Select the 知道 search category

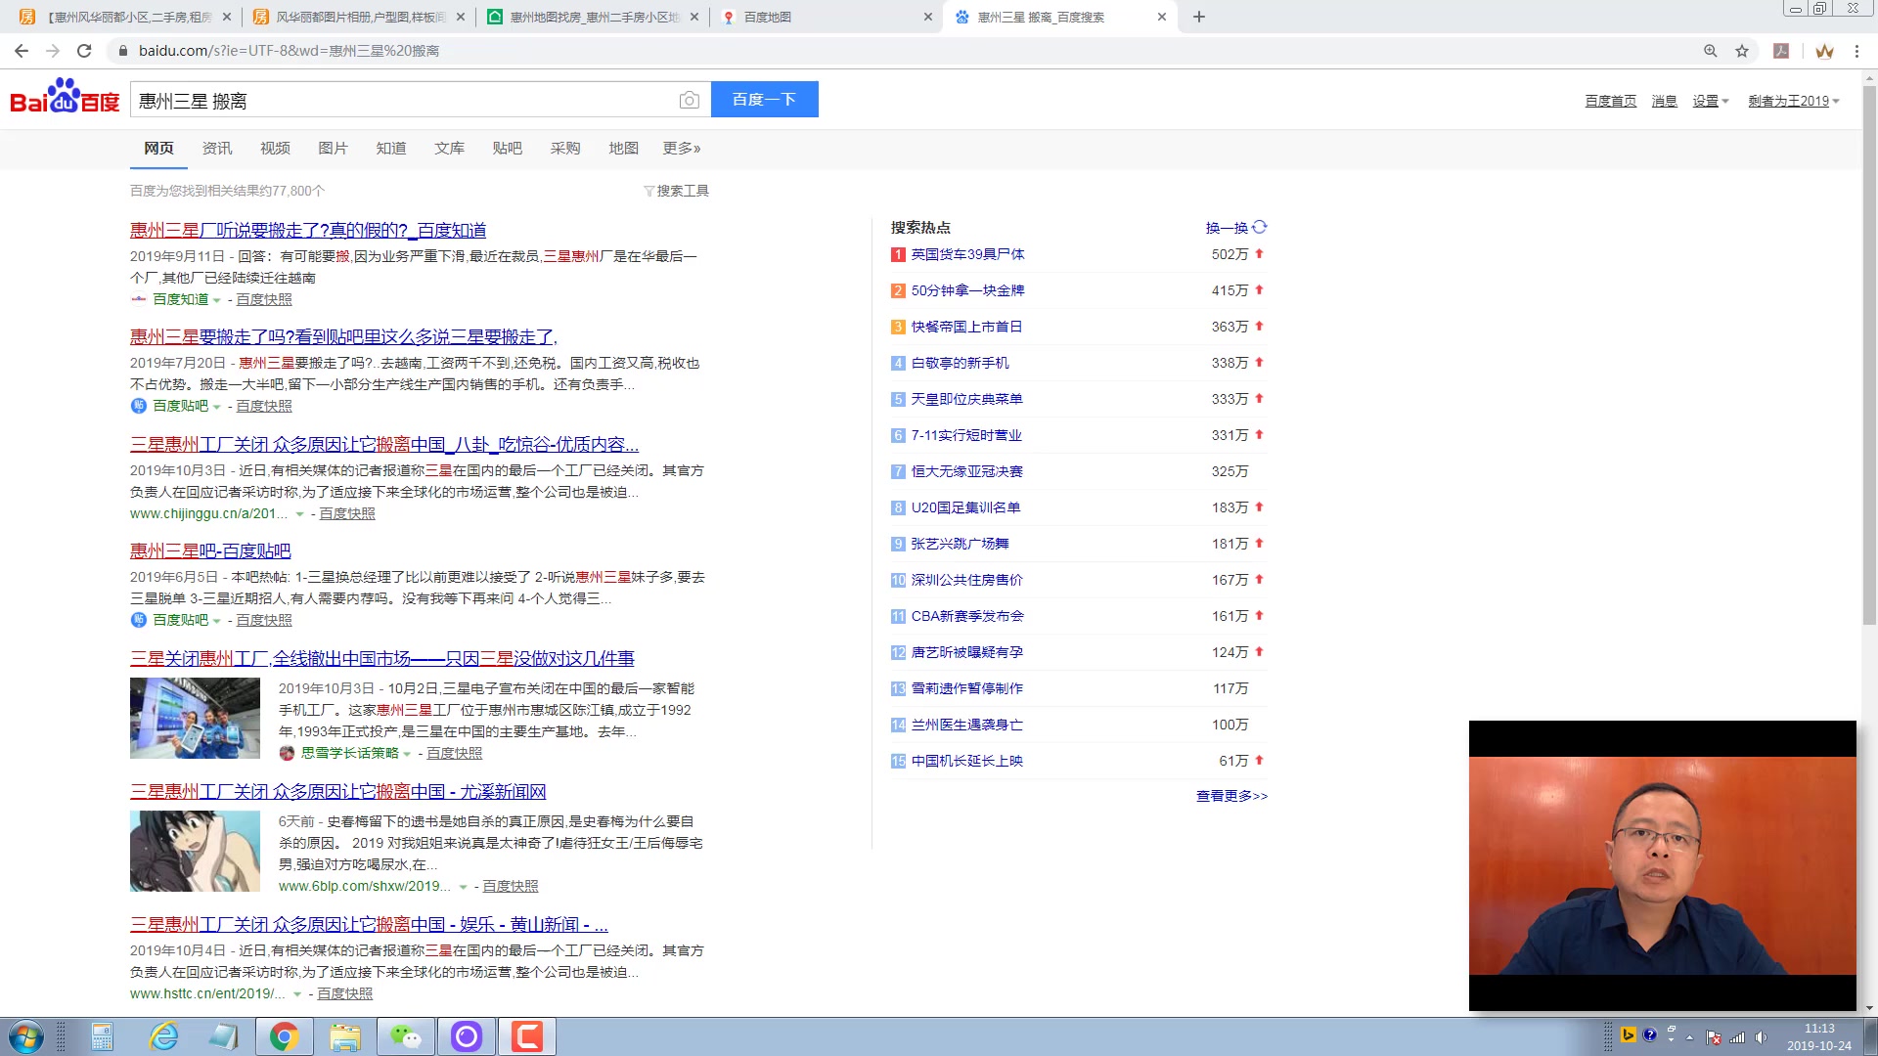pos(391,148)
